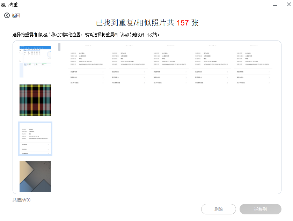Click the highlighted payment receipt thumbnail in sidebar
Image resolution: width=293 pixels, height=221 pixels.
coord(35,139)
